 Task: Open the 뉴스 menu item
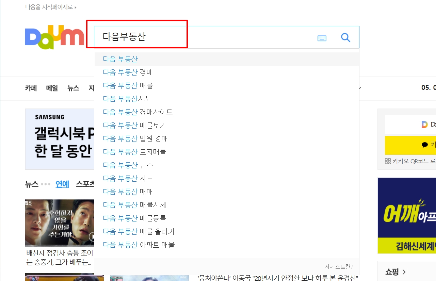tap(73, 88)
